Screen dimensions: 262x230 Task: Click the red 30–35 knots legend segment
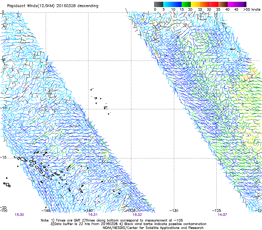coord(214,4)
